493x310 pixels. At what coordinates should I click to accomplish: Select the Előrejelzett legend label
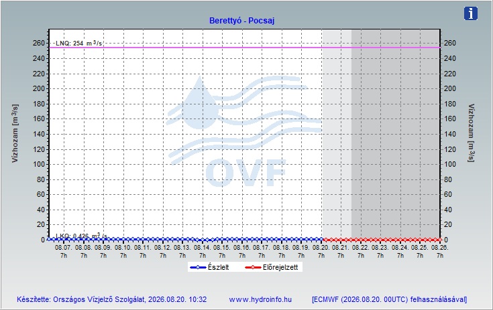[280, 267]
